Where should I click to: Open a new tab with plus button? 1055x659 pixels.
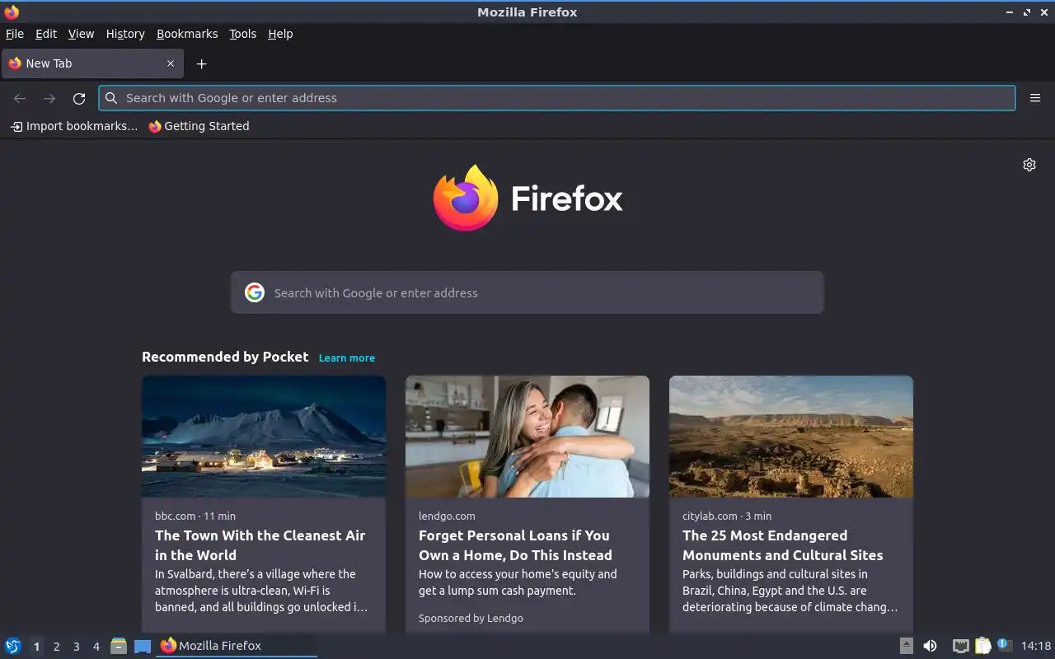pyautogui.click(x=201, y=63)
